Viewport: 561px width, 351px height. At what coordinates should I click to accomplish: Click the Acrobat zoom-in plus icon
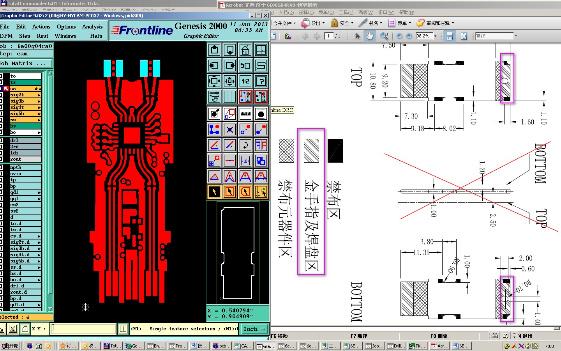[409, 36]
